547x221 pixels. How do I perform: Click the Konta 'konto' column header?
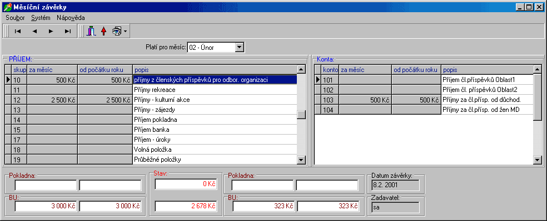[330, 69]
